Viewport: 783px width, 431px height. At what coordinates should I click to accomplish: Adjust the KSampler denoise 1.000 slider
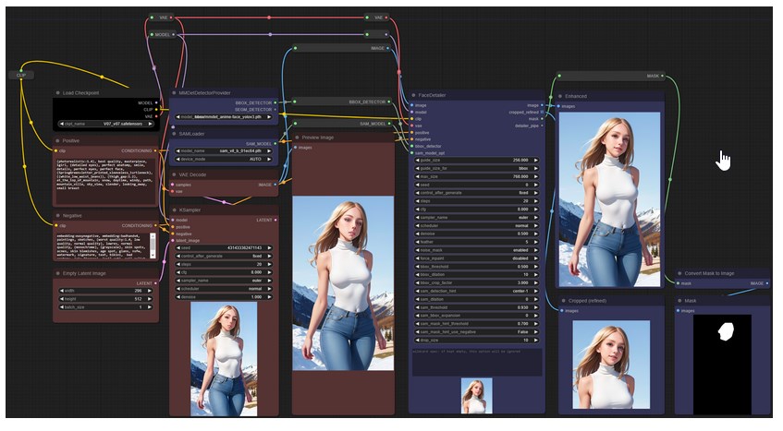(224, 297)
